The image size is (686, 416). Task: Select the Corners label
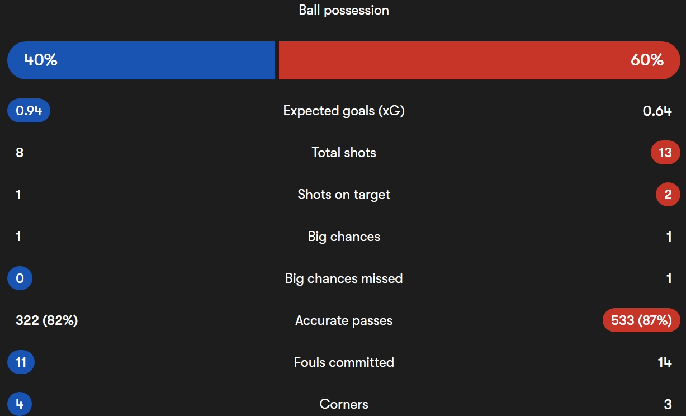tap(344, 404)
